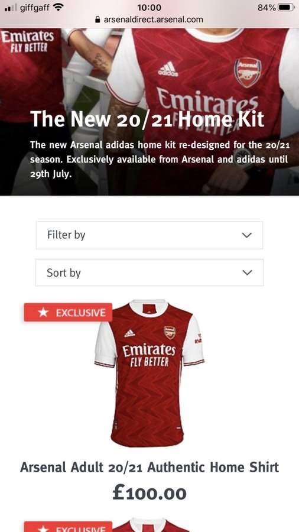Open the Authentic Home Shirt product image
Screen dimensions: 299x532
(149, 373)
